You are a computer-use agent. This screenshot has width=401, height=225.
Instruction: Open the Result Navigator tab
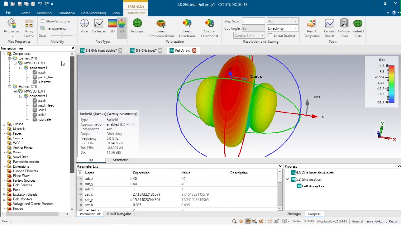[x=119, y=214]
